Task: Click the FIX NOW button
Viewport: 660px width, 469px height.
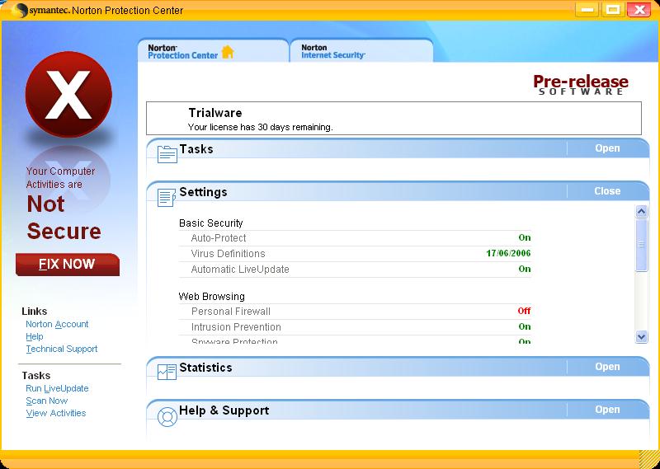Action: pos(68,264)
